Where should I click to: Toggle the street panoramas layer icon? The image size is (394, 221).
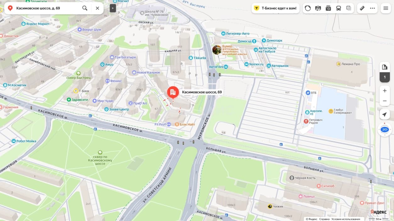click(318, 8)
